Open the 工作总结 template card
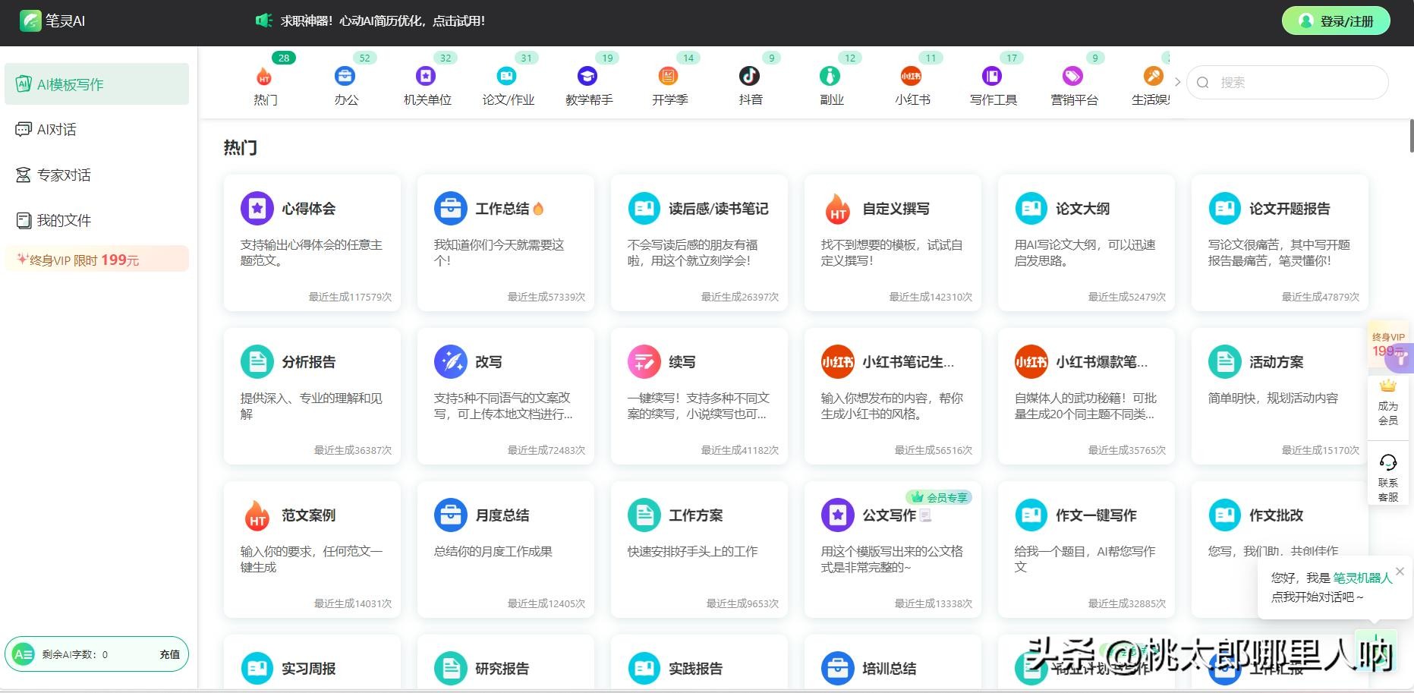This screenshot has height=693, width=1414. tap(505, 243)
